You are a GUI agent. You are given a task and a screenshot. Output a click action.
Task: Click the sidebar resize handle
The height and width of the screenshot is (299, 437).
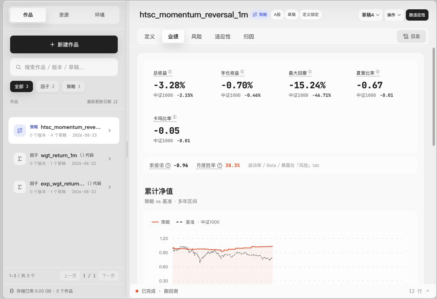[127, 149]
